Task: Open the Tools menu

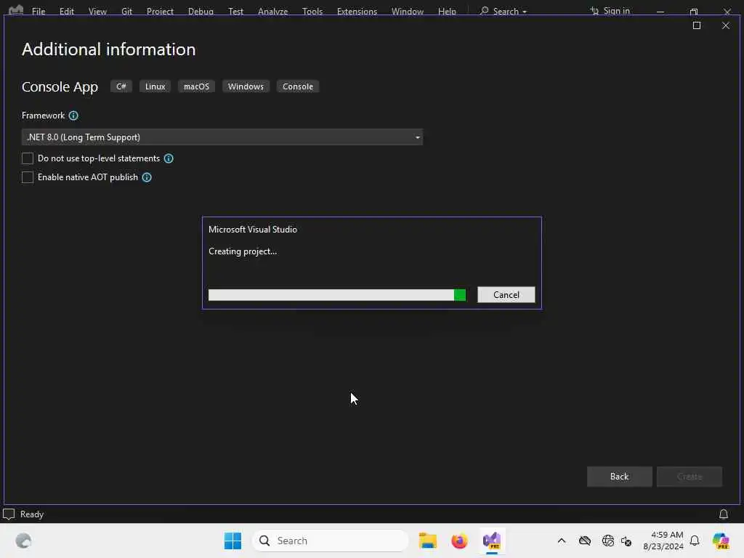Action: click(312, 11)
